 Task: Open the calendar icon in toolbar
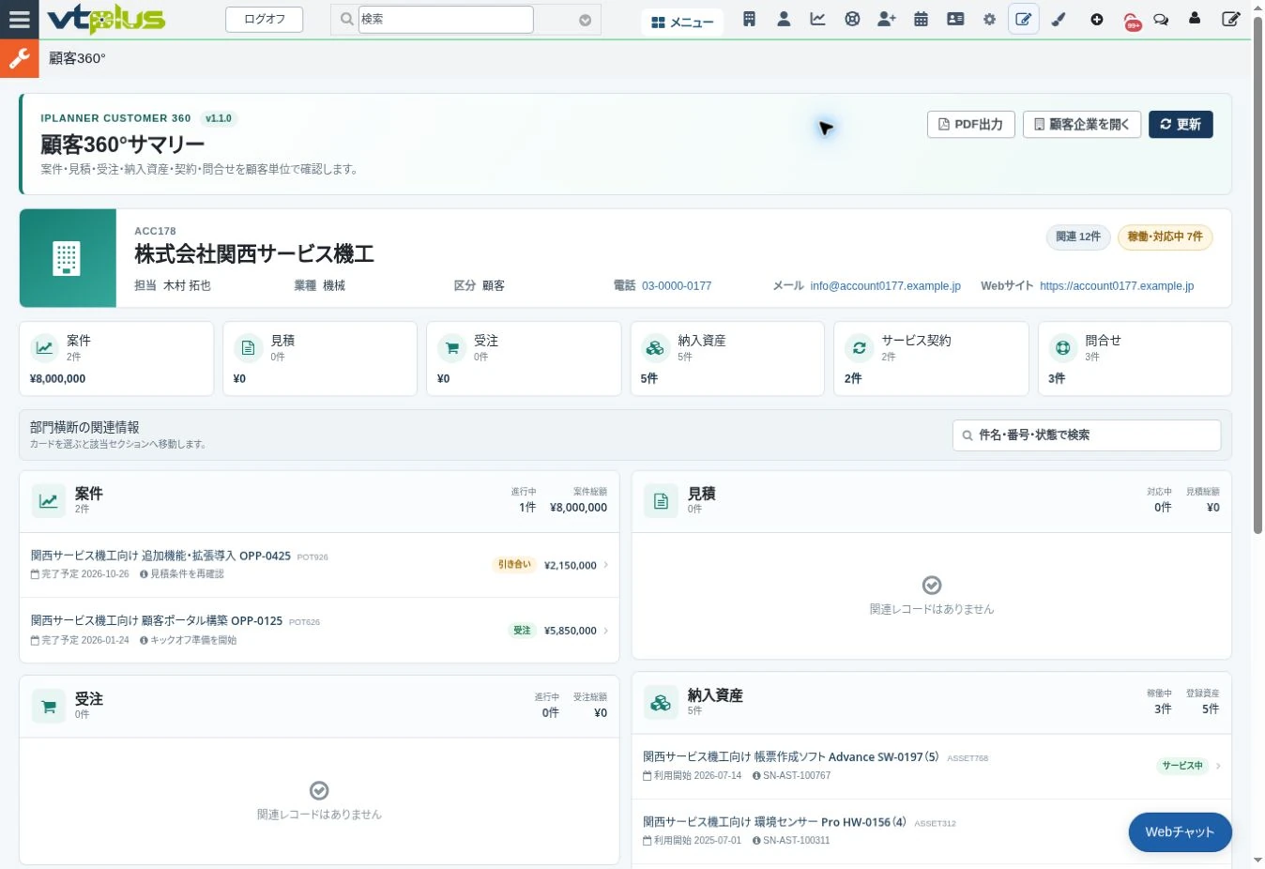click(921, 19)
